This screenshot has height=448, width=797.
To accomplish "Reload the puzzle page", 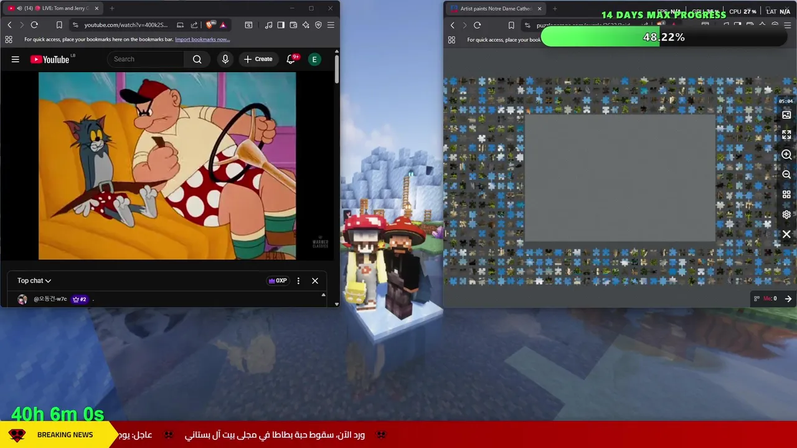I will pos(477,25).
